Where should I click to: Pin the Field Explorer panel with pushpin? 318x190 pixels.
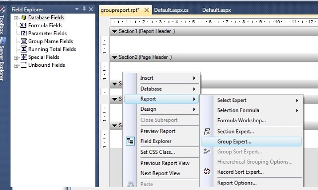[x=84, y=9]
